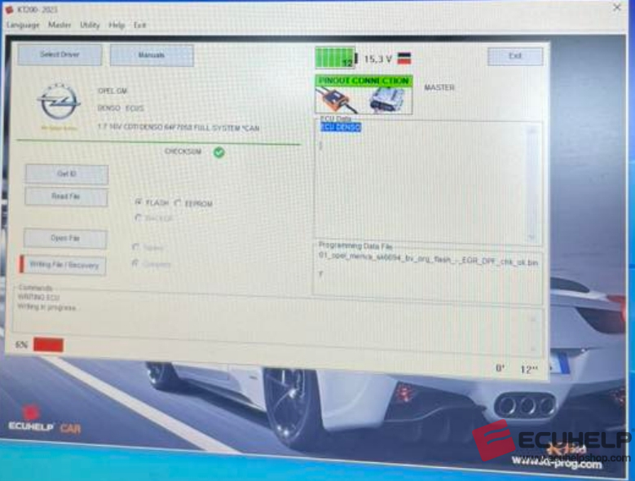Open the Language menu
Image resolution: width=635 pixels, height=481 pixels.
(23, 25)
